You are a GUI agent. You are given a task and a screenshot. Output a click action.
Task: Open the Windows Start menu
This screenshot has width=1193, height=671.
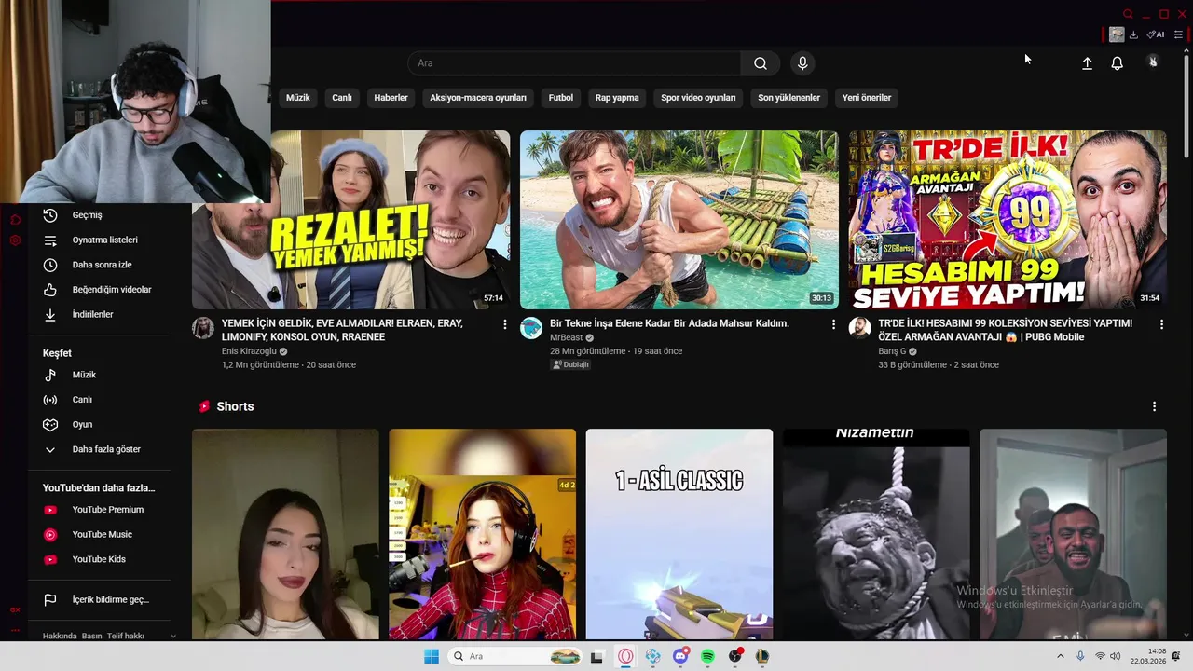click(x=432, y=656)
